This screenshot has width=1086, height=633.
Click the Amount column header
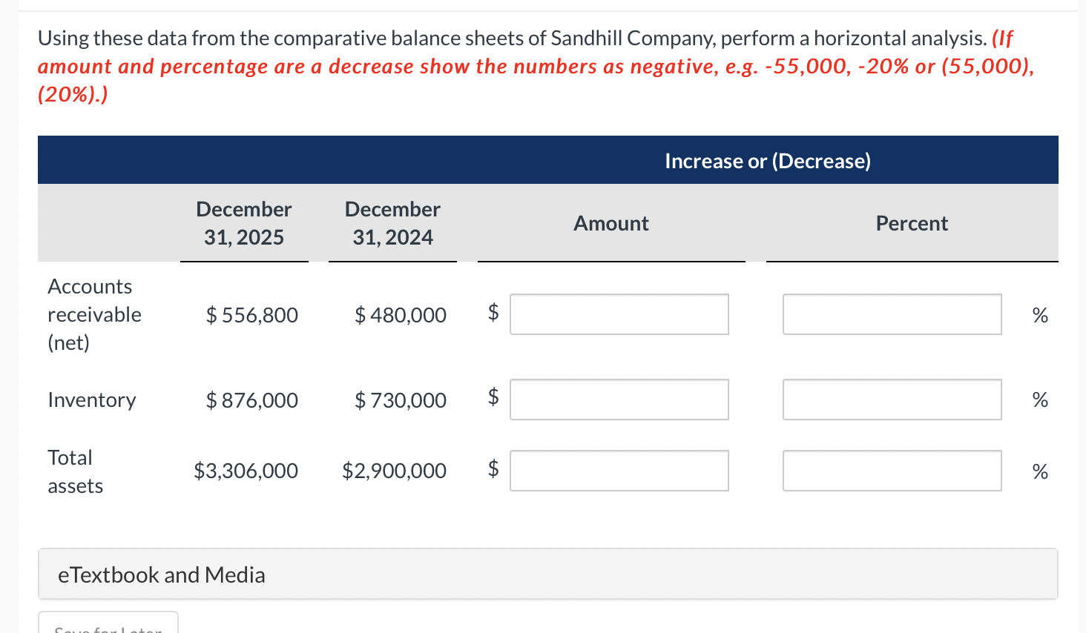click(x=611, y=222)
